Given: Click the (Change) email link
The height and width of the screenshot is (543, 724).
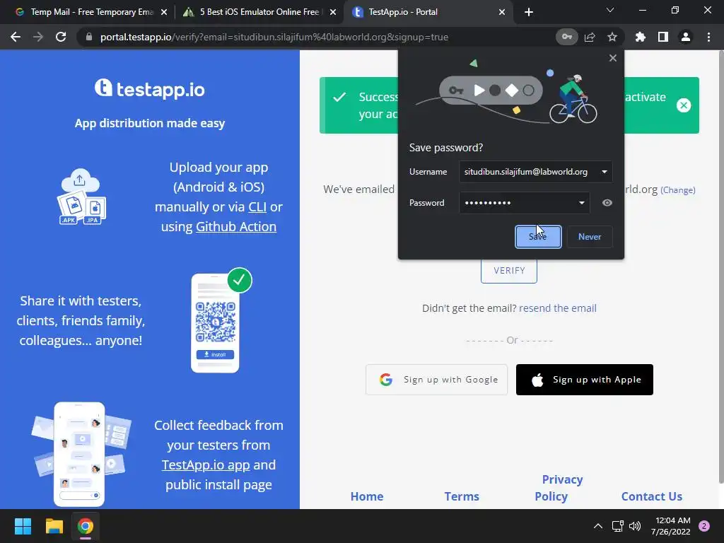Looking at the screenshot, I should (678, 189).
